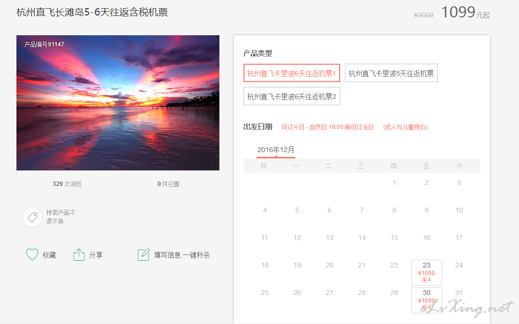The height and width of the screenshot is (324, 519).
Task: Click calendar date 31
Action: tap(459, 293)
